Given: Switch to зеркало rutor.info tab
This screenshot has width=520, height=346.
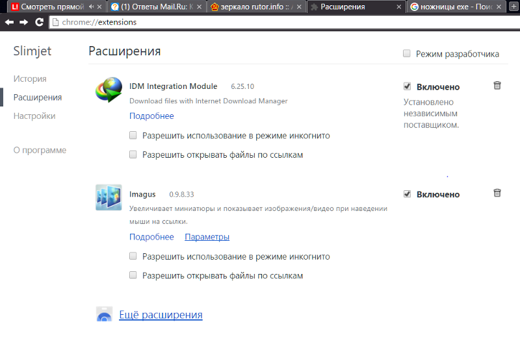Looking at the screenshot, I should 255,6.
